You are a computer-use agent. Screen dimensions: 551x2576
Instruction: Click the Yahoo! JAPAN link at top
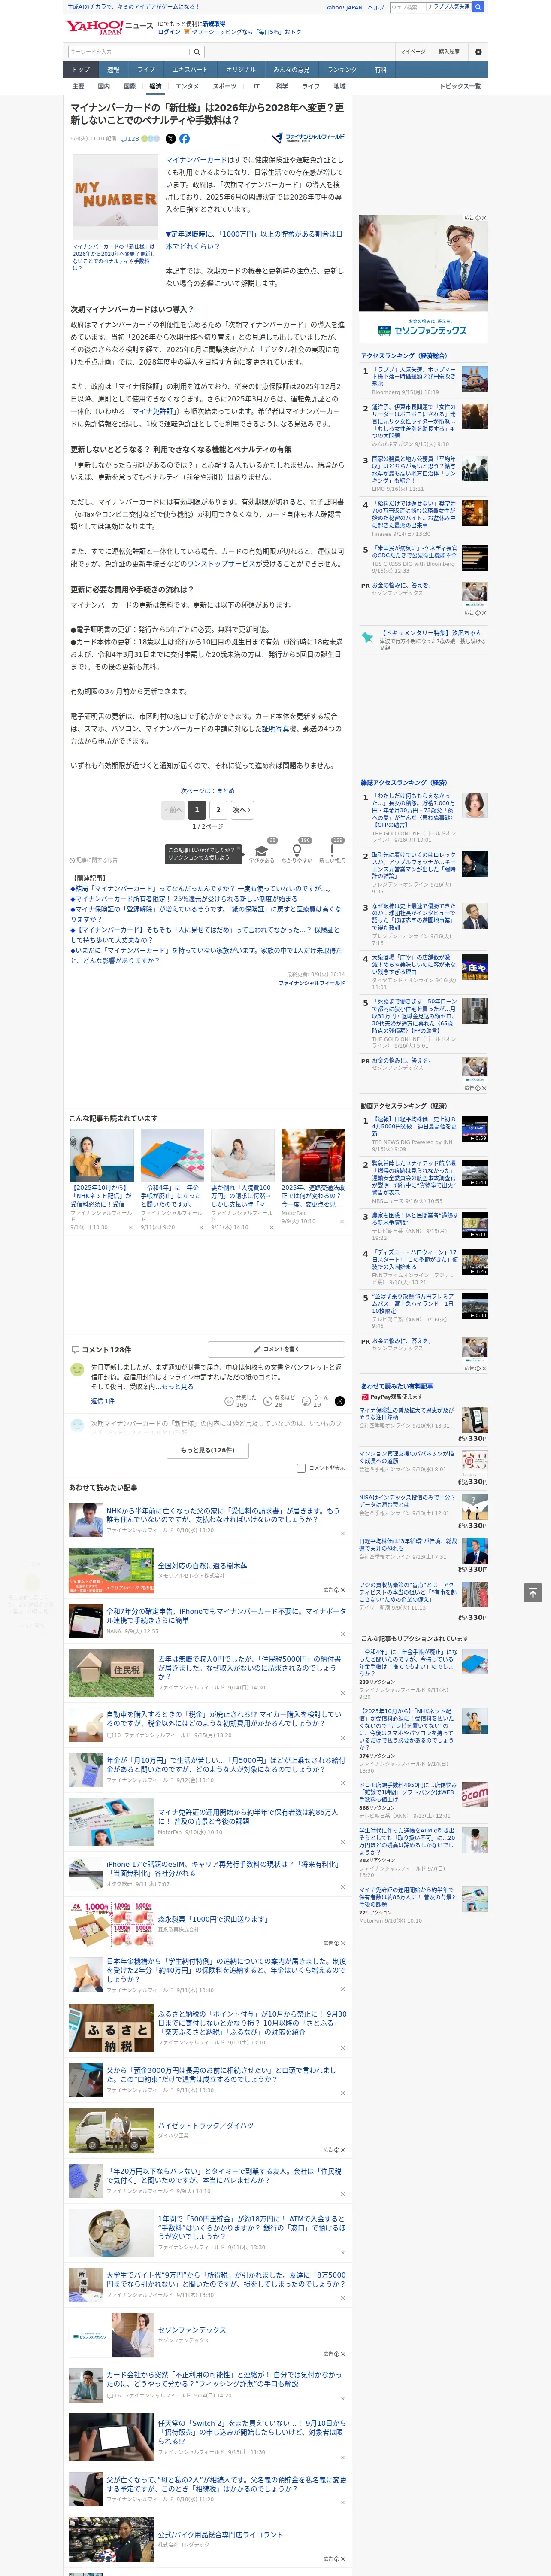click(x=344, y=7)
